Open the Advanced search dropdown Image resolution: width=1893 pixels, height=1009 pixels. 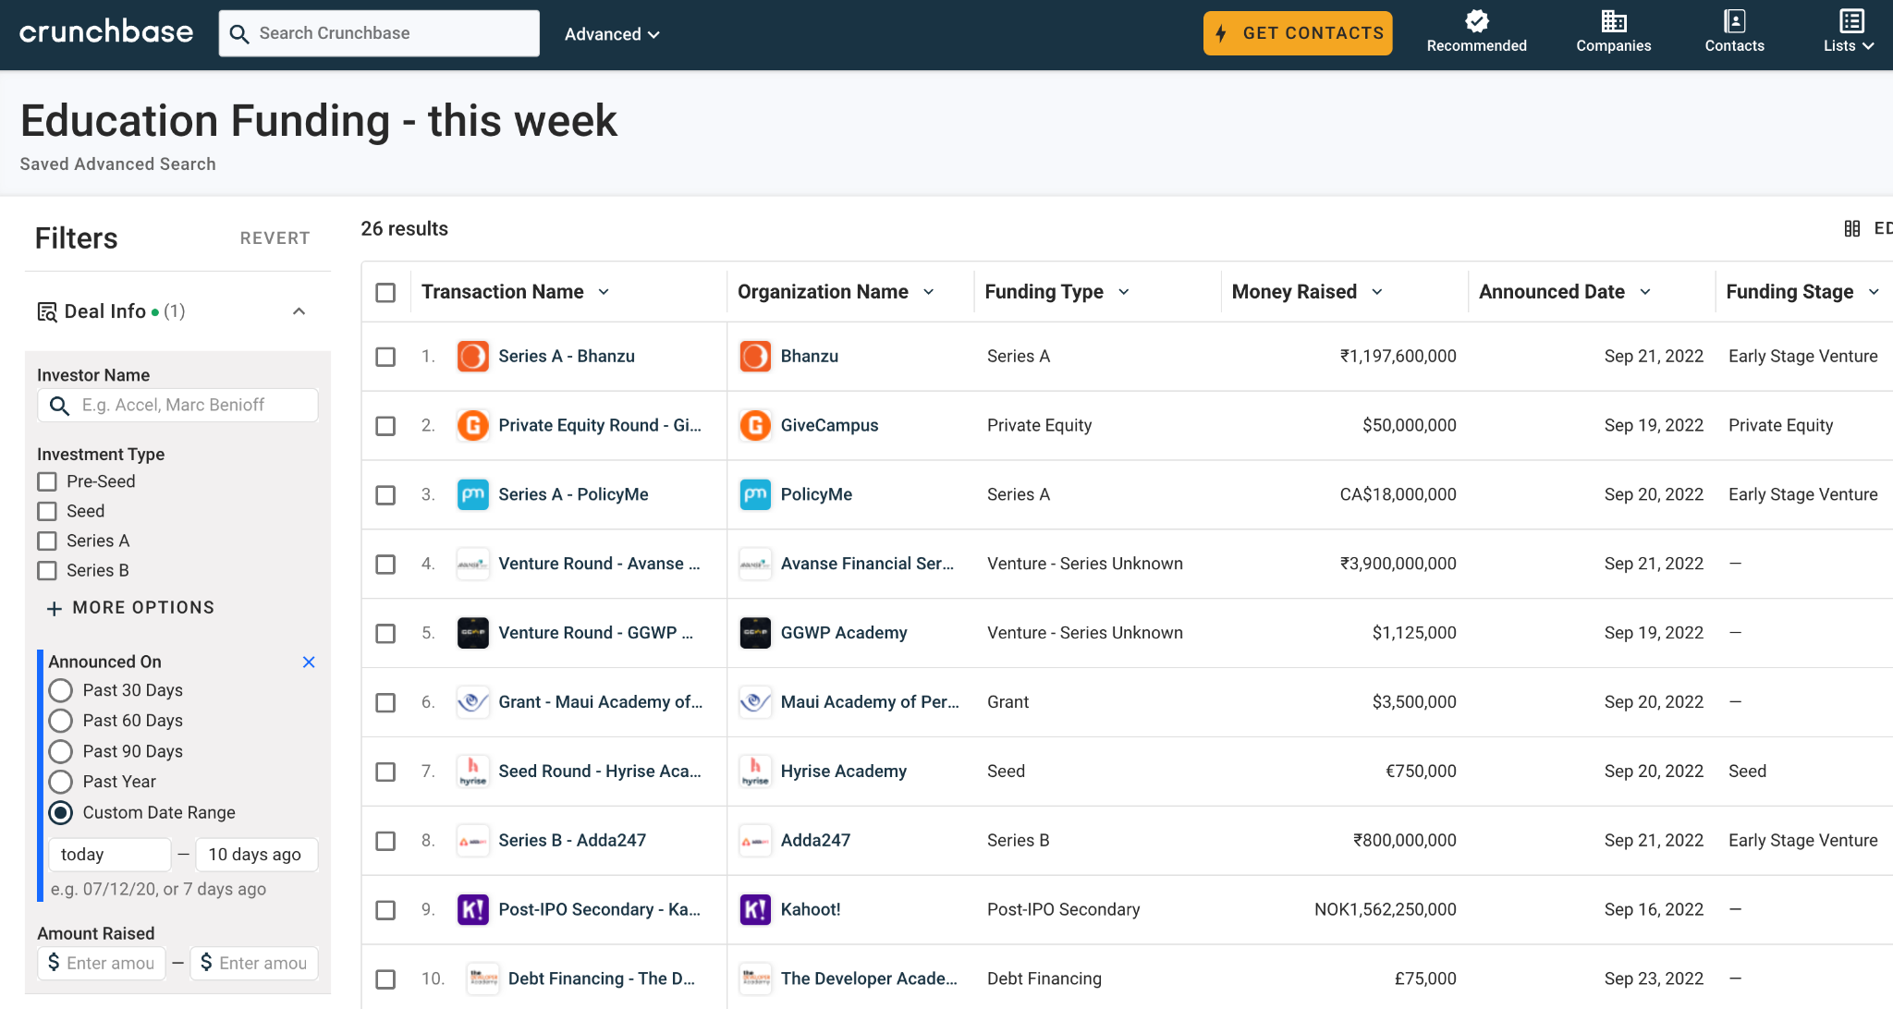(612, 34)
